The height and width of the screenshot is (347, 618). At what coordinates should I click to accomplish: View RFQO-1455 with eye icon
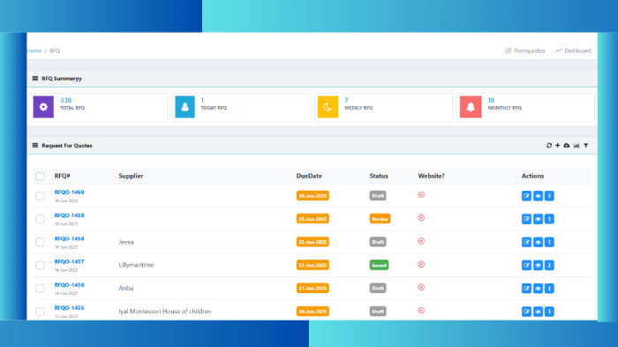point(538,312)
